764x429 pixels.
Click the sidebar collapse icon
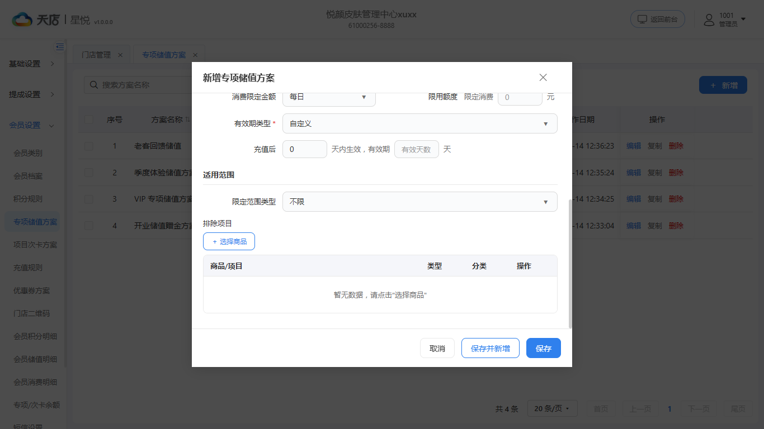(60, 47)
